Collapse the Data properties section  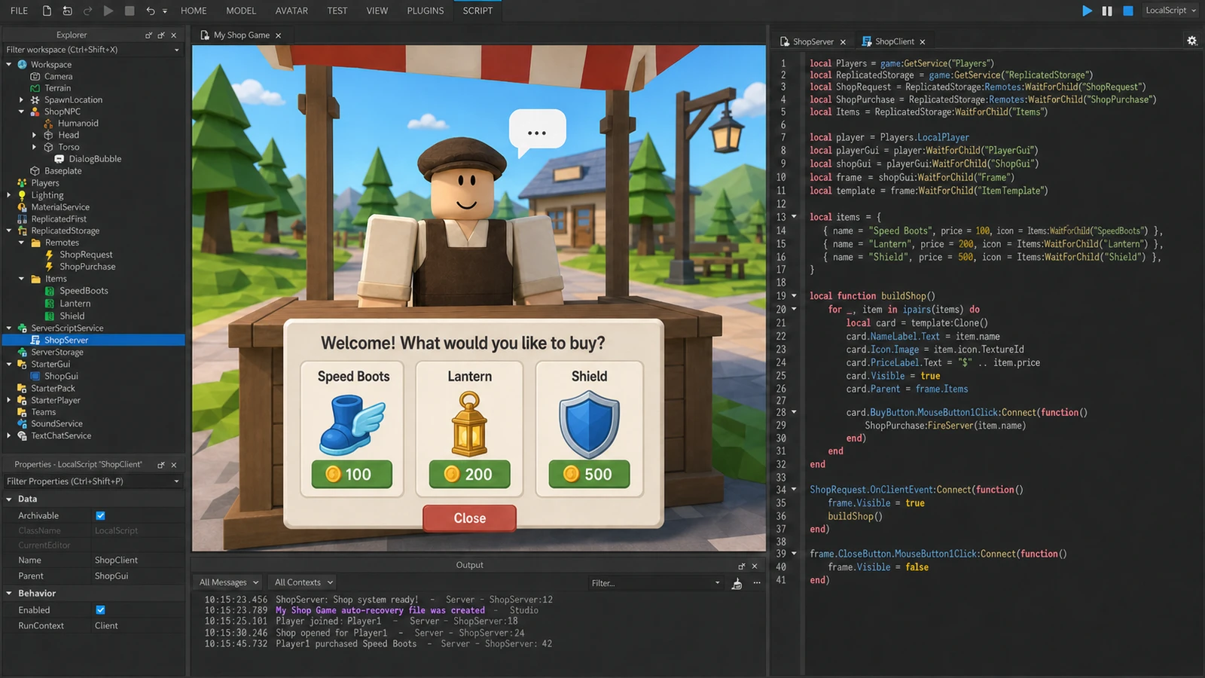[9, 499]
